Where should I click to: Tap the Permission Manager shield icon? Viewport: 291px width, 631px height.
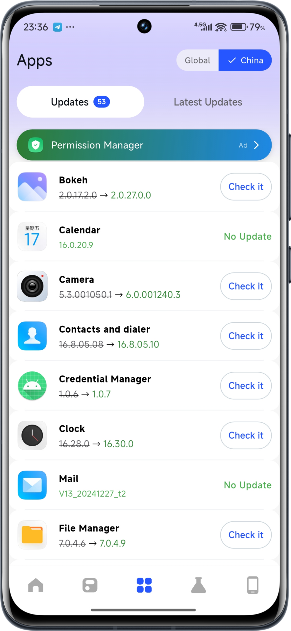(x=36, y=145)
